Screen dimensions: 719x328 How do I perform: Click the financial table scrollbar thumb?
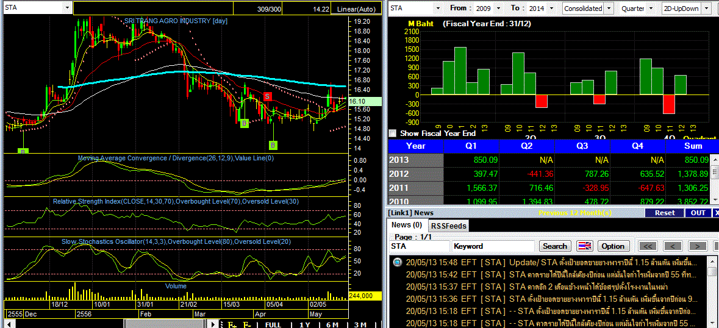click(715, 173)
